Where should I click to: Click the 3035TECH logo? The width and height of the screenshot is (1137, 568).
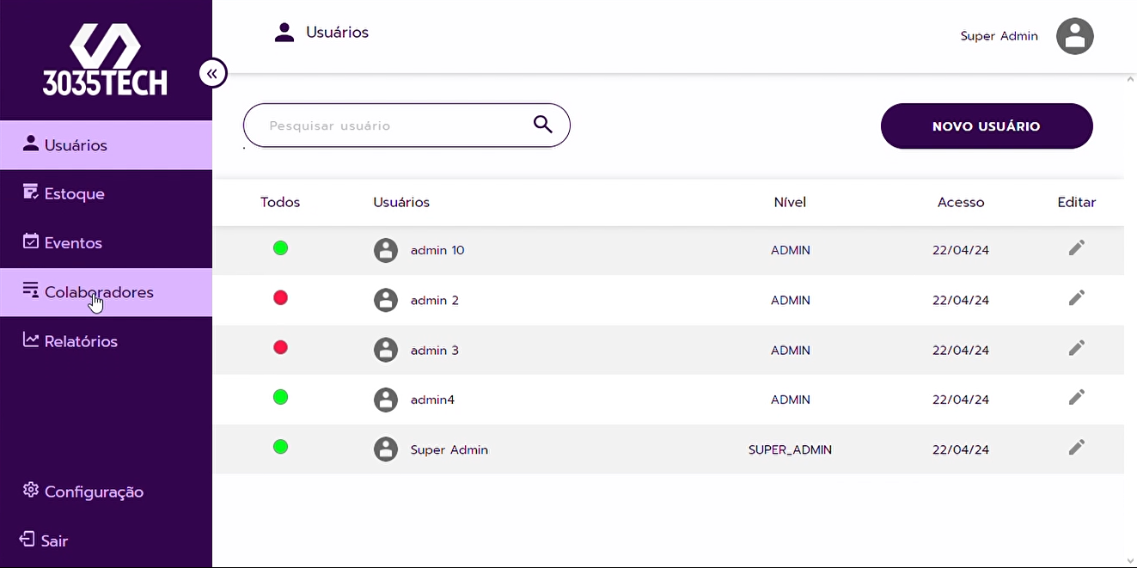coord(105,59)
